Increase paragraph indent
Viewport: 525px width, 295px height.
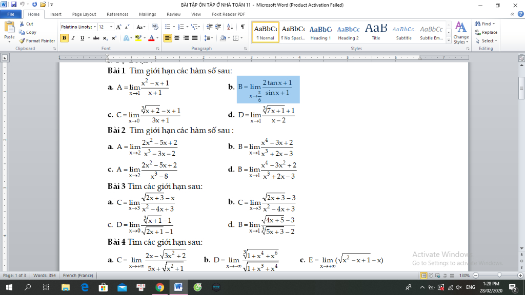218,27
